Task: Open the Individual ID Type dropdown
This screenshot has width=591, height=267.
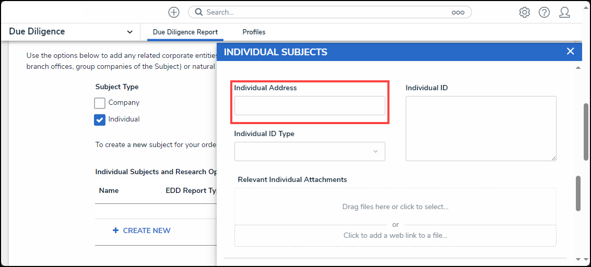Action: (x=310, y=151)
